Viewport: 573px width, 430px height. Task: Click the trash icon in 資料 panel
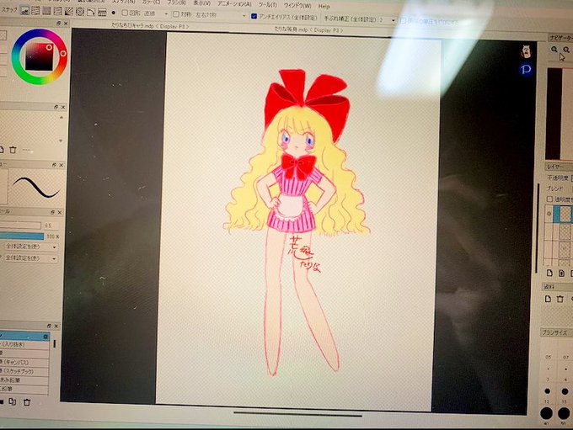pyautogui.click(x=560, y=300)
